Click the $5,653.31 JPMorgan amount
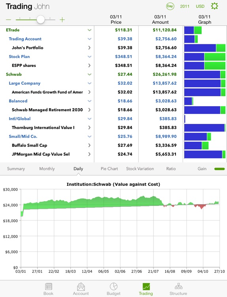 coord(166,154)
